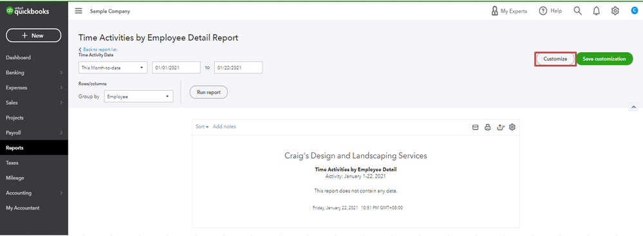Click the Time Activities by Employee Detail subtitle
This screenshot has height=236, width=643.
355,169
